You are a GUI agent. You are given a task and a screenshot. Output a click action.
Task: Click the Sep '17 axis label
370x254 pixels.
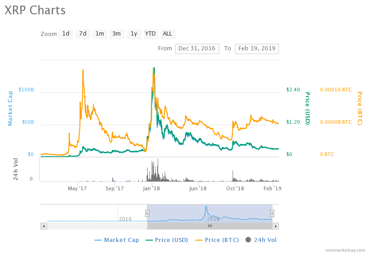click(114, 188)
